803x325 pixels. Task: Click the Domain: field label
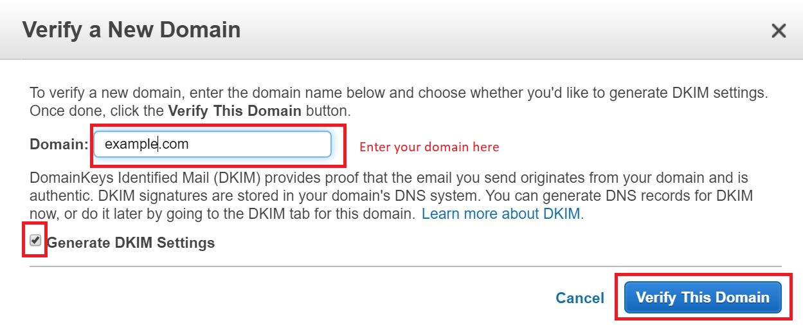59,144
